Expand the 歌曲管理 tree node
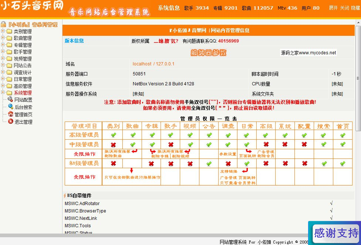This screenshot has width=361, height=245. 3,38
